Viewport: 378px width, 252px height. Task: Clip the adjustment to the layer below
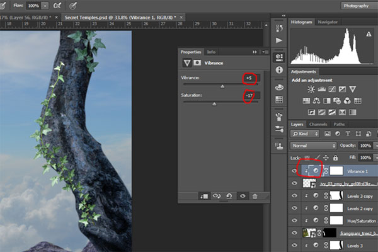pyautogui.click(x=204, y=196)
